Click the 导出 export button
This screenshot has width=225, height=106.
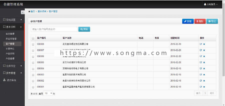click(x=212, y=21)
